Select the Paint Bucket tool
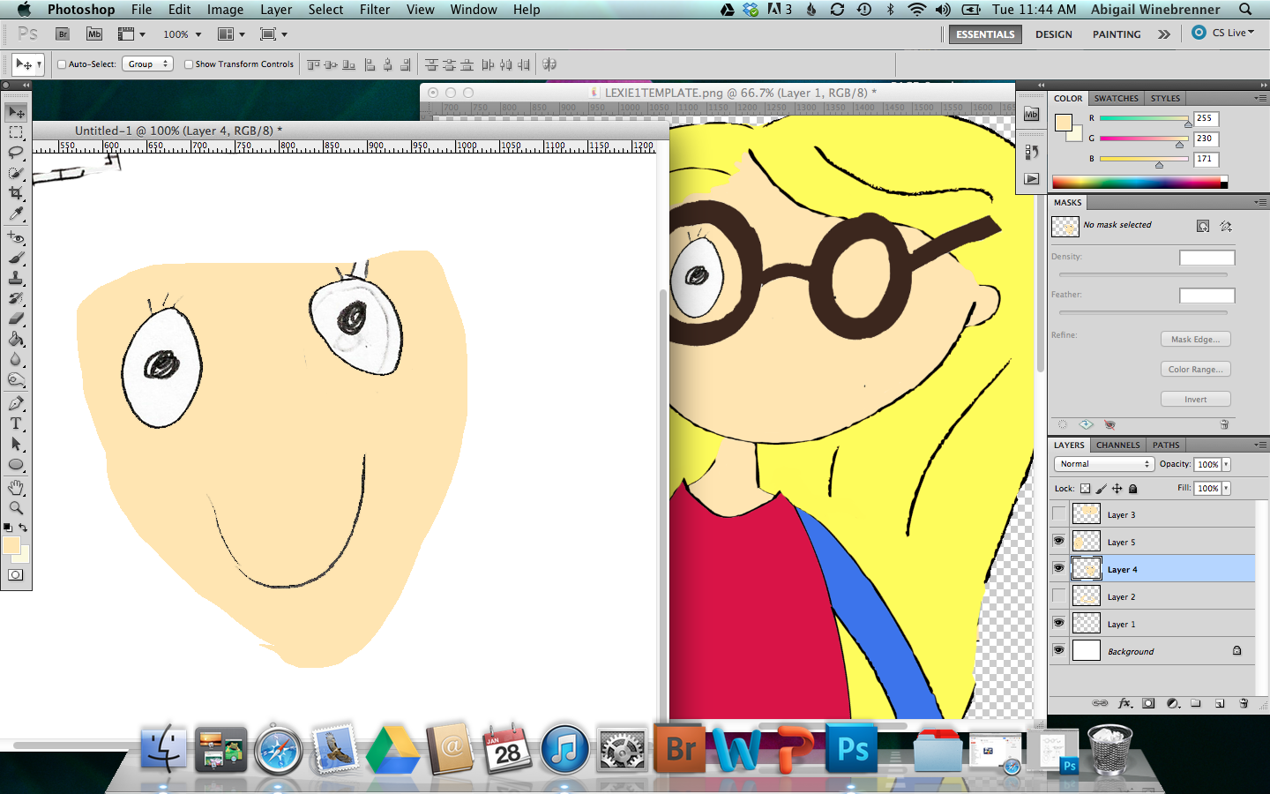The width and height of the screenshot is (1270, 794). pyautogui.click(x=16, y=340)
